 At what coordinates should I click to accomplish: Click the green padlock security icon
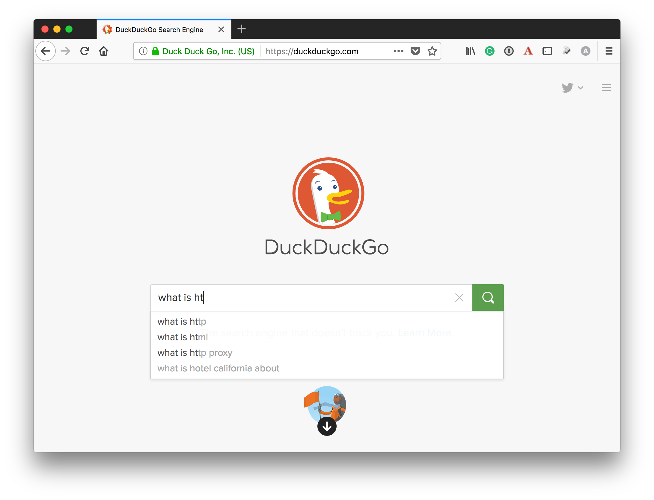(155, 51)
